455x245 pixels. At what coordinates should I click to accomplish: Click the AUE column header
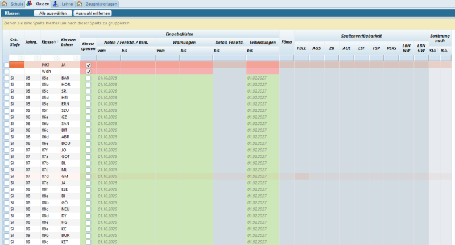click(346, 48)
